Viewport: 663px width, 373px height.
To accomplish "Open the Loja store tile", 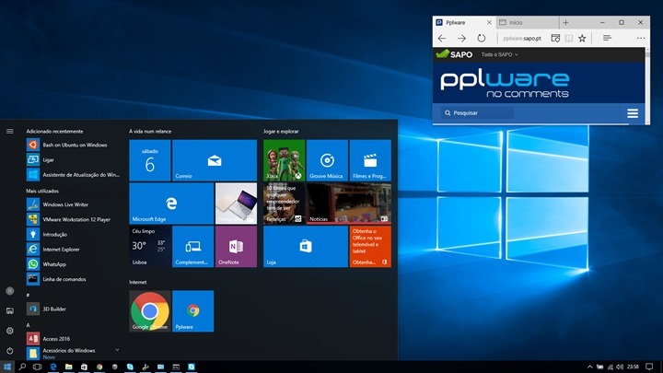I will click(x=306, y=247).
